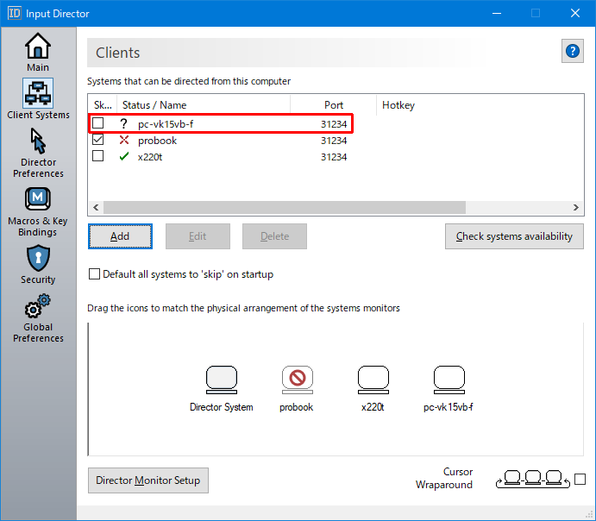
Task: Open Director Monitor Setup
Action: [148, 480]
